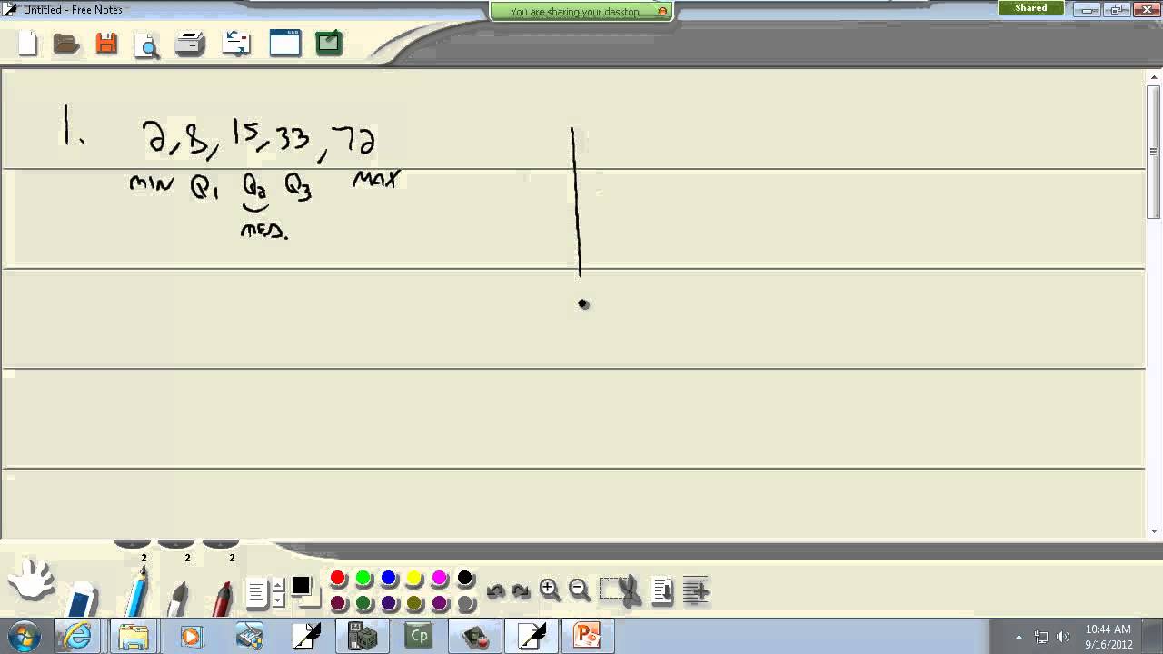Viewport: 1163px width, 654px height.
Task: Click the vertical scrollbar down arrow
Action: click(x=1154, y=531)
